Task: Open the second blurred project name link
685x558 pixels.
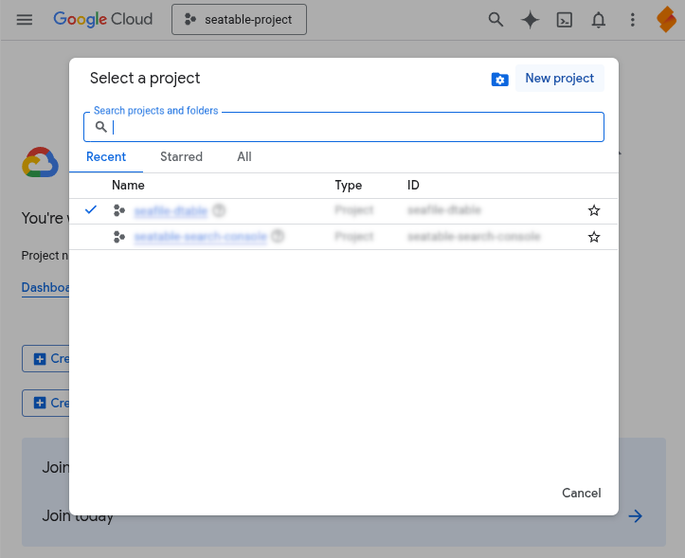Action: pos(200,237)
